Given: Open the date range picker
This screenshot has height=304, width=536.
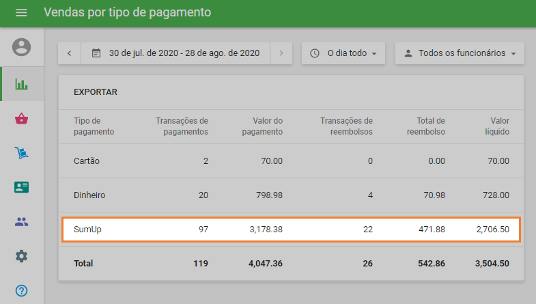Looking at the screenshot, I should click(175, 53).
